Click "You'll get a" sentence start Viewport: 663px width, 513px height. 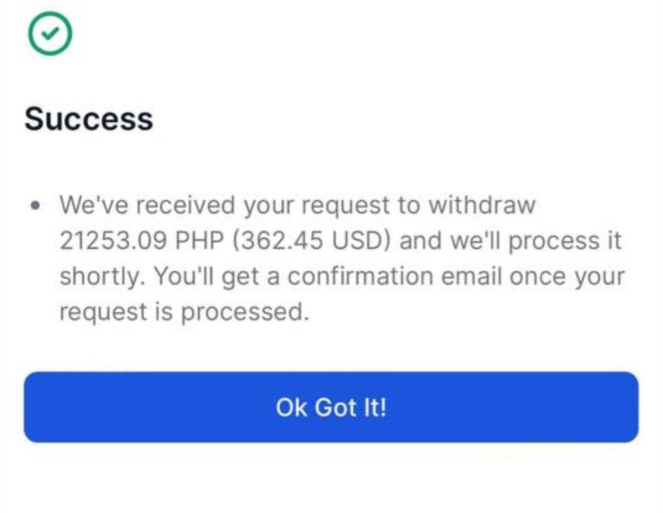(216, 277)
